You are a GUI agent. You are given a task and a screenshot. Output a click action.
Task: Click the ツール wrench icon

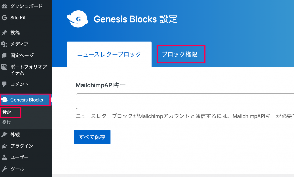[4, 169]
